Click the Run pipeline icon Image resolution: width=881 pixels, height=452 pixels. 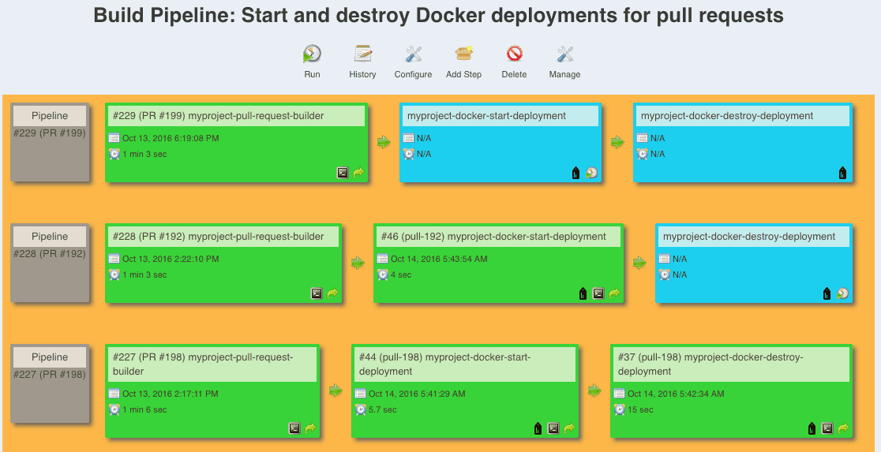[312, 54]
